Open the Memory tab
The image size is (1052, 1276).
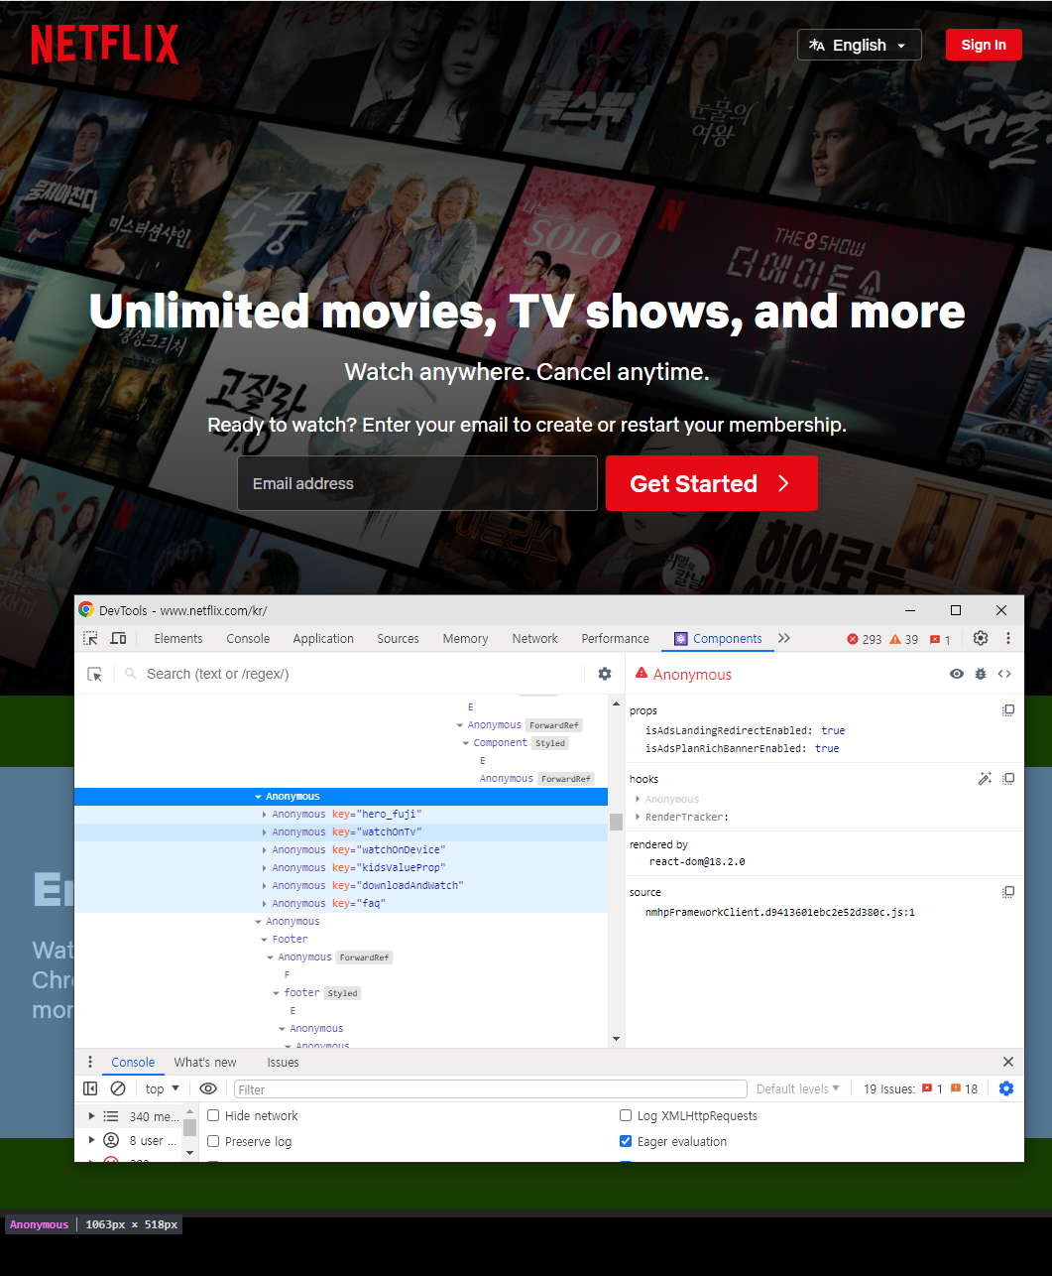pyautogui.click(x=465, y=639)
